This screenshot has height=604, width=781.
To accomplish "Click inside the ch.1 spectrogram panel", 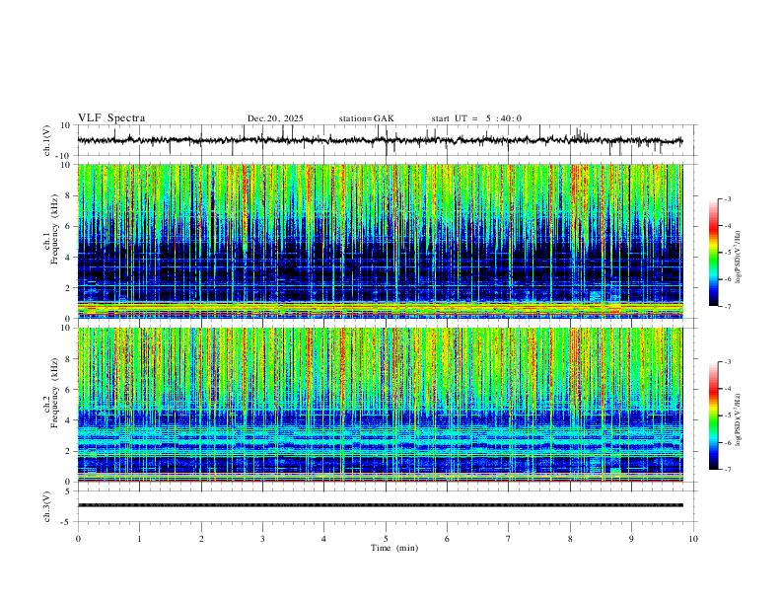I will coord(380,241).
